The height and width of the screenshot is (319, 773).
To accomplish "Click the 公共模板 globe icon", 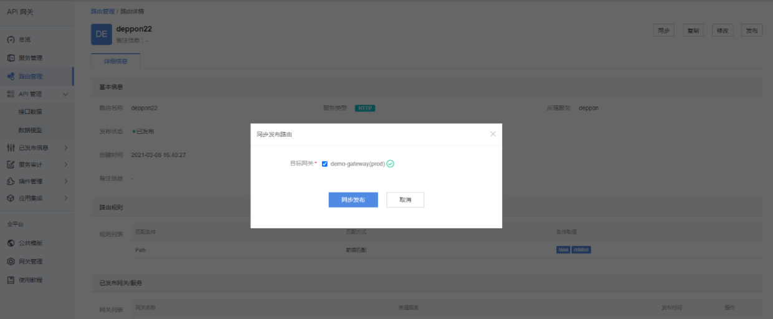I will (x=11, y=243).
